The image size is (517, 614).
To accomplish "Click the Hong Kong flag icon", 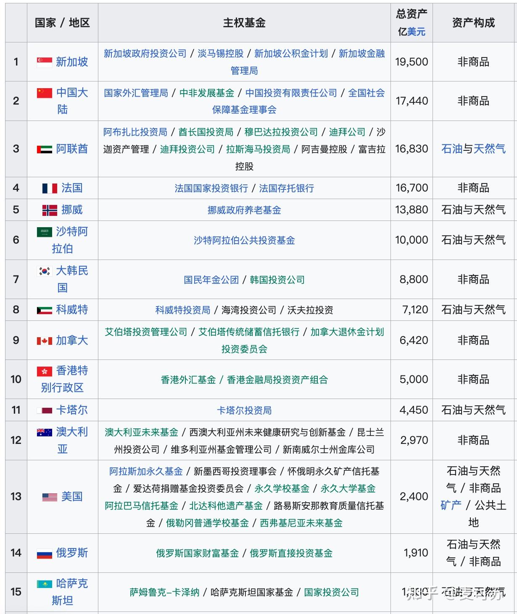I will click(44, 371).
